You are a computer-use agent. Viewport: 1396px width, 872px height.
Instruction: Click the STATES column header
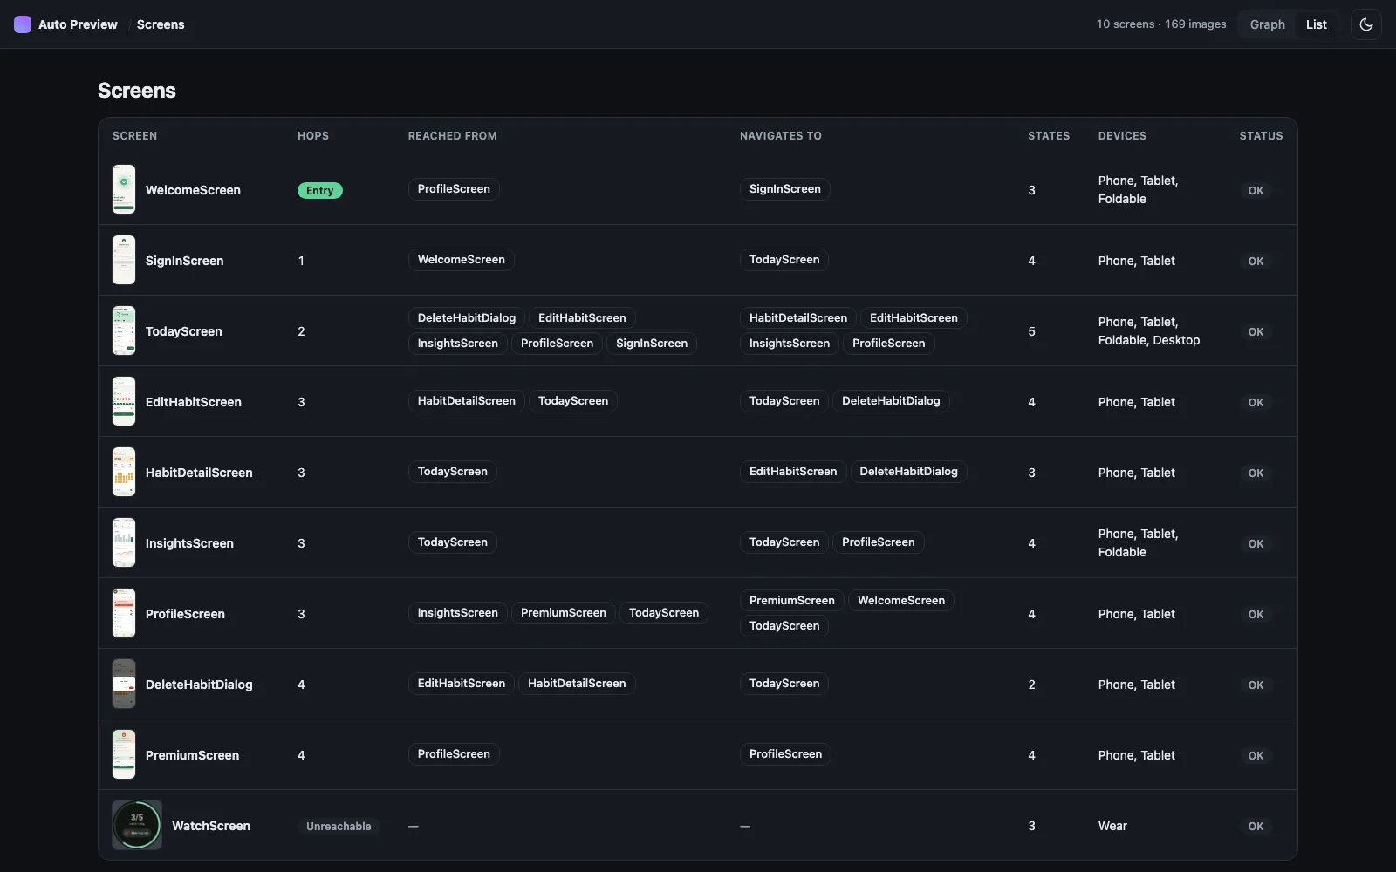1049,136
